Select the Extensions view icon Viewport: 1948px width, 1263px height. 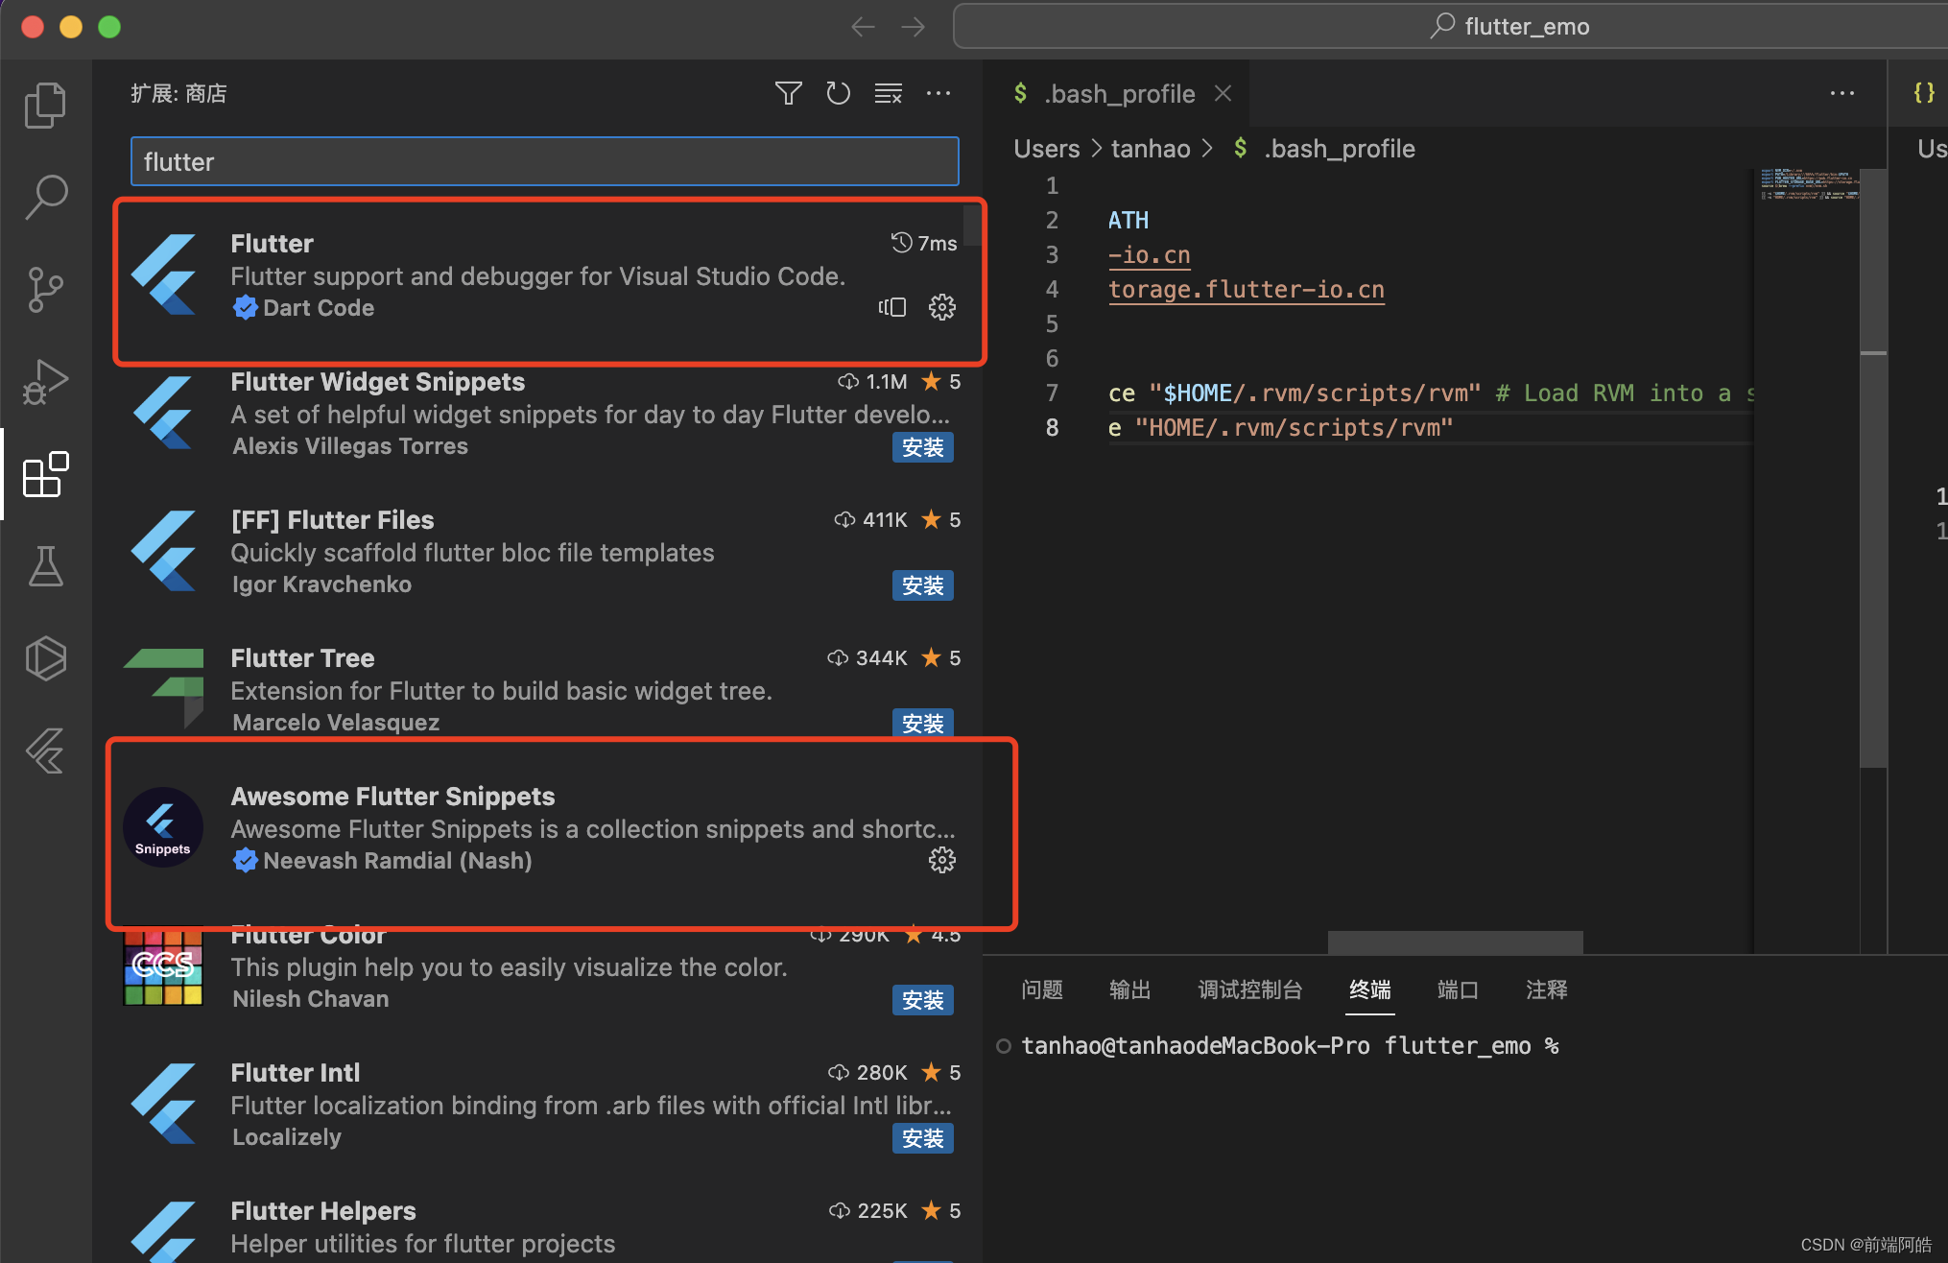[x=45, y=474]
